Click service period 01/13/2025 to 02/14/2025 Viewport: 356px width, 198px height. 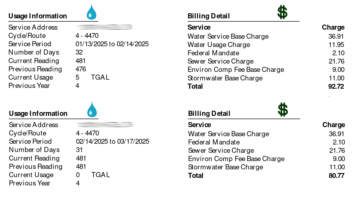point(112,44)
